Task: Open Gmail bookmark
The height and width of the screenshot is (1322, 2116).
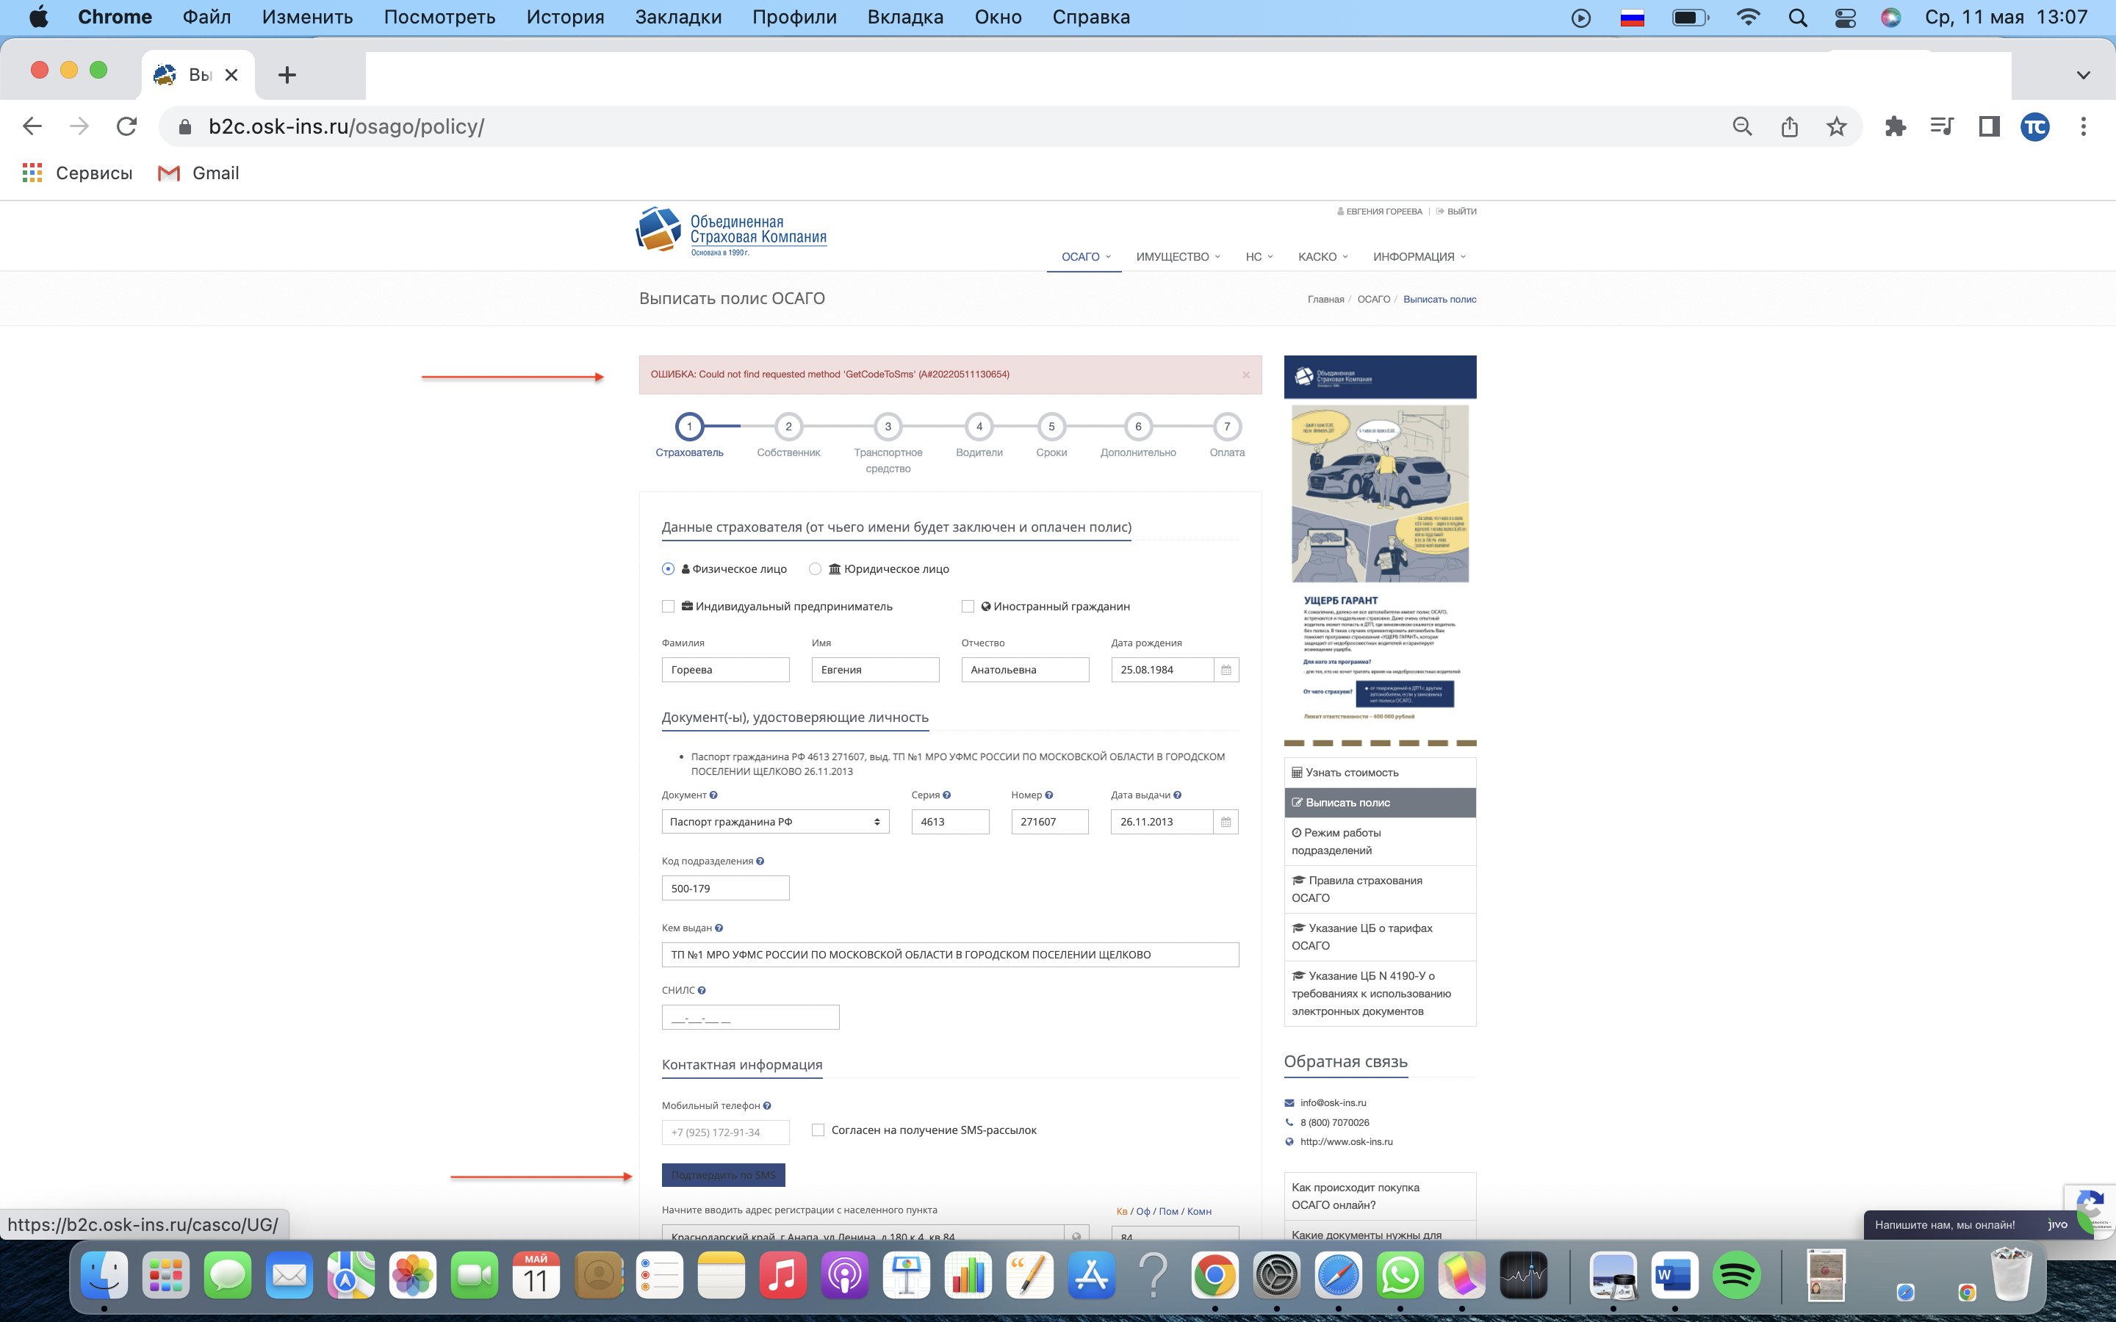Action: point(198,173)
